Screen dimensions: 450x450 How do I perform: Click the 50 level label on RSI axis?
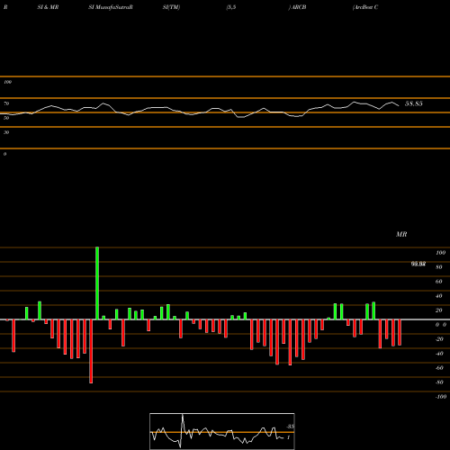coord(6,118)
